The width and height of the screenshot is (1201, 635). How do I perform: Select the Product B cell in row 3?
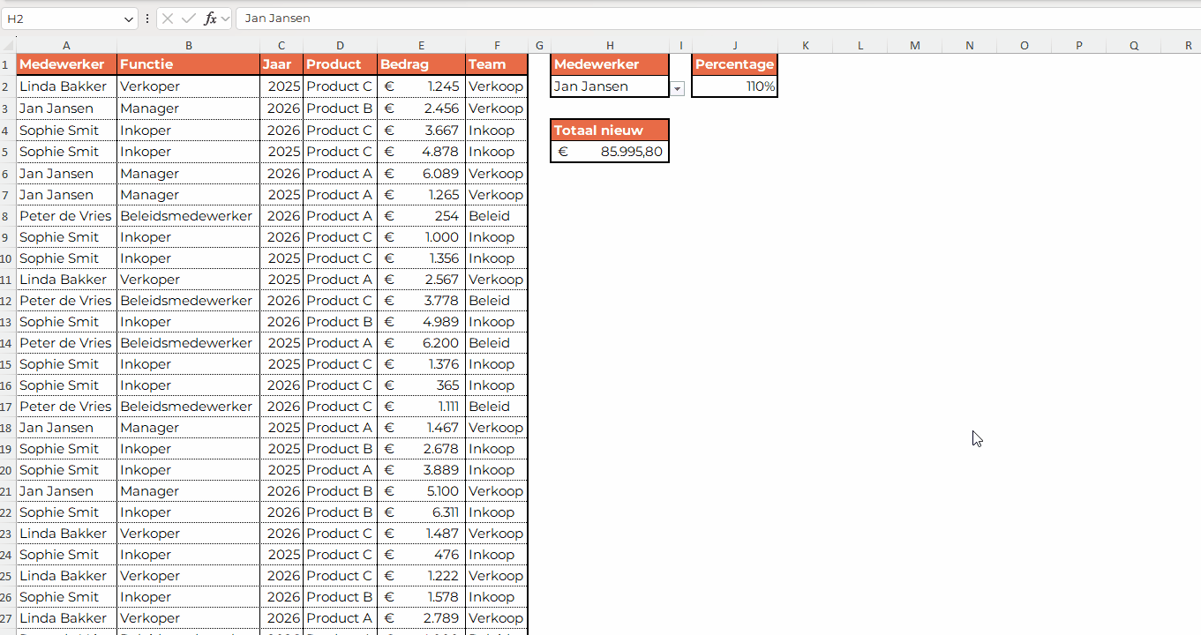(340, 108)
